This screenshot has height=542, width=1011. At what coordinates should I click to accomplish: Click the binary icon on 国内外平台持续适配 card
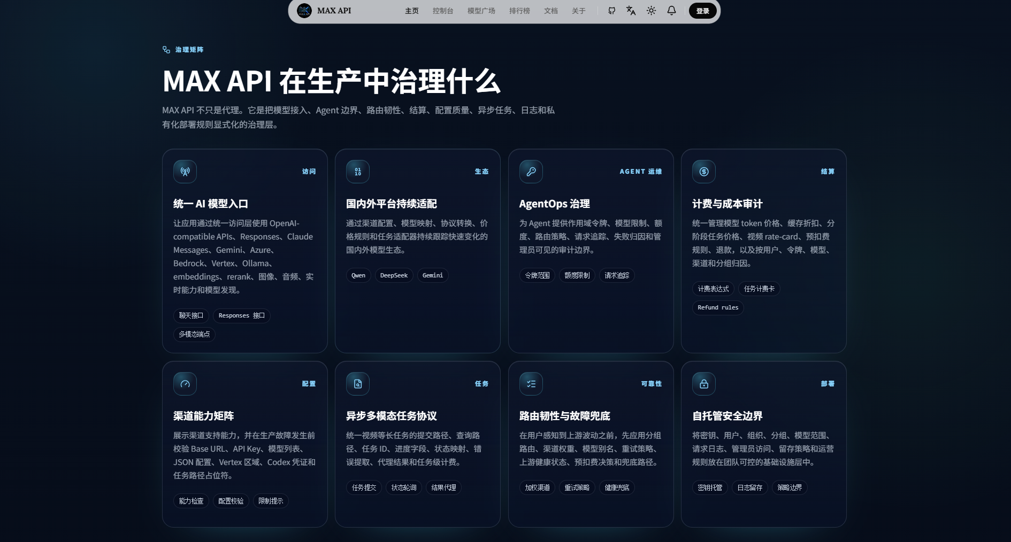click(358, 172)
